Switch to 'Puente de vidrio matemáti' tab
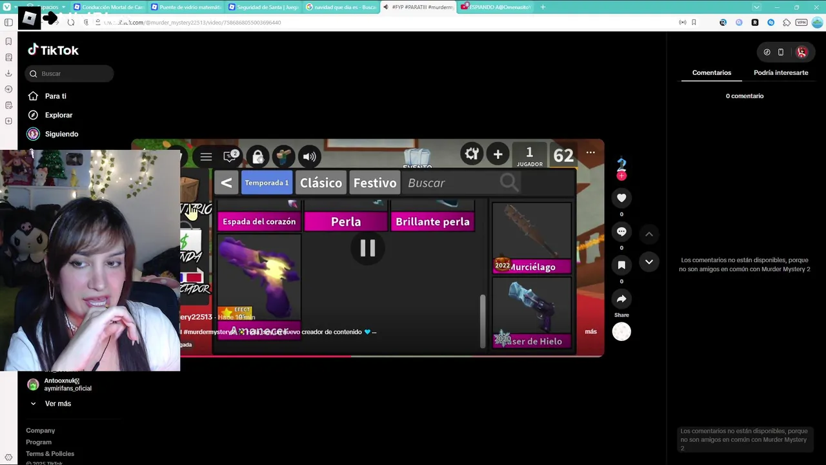Viewport: 826px width, 465px height. 186,7
